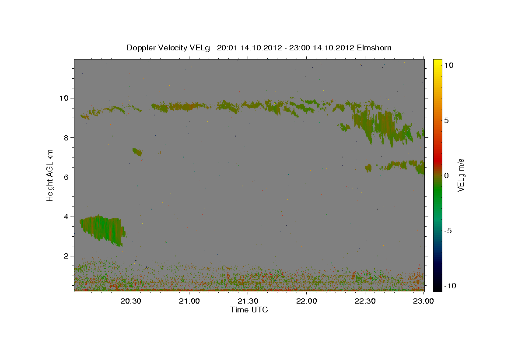Click the 23:00 time tick label
Viewport: 525px width, 350px height.
click(423, 301)
